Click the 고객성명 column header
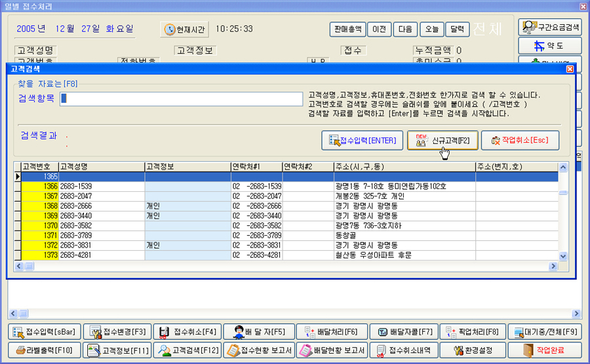This screenshot has width=590, height=364. (102, 167)
